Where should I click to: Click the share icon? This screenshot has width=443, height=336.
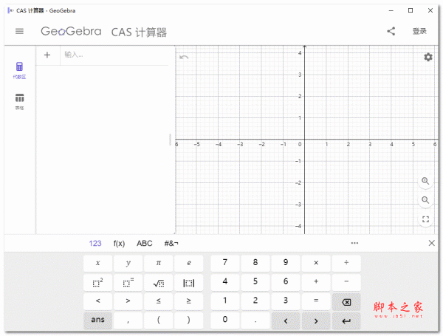pos(391,31)
